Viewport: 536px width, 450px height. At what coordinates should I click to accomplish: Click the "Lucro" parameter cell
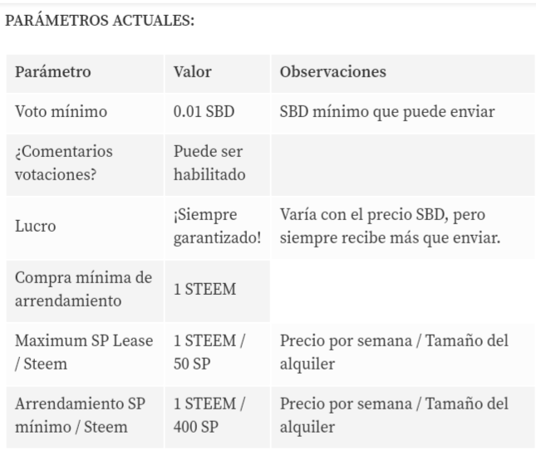[35, 226]
